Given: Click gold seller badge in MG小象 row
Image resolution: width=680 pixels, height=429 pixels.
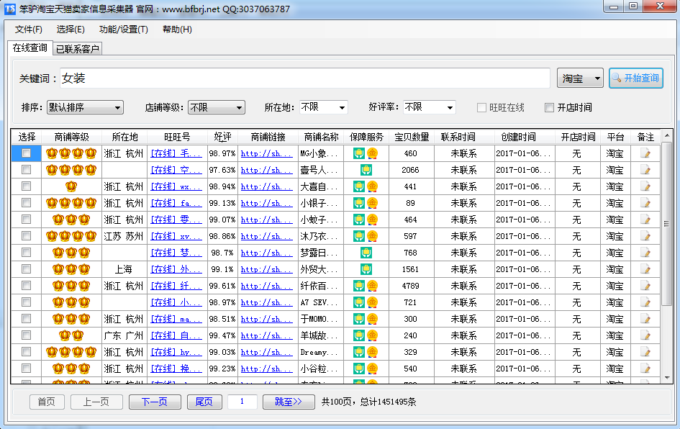Looking at the screenshot, I should 372,153.
